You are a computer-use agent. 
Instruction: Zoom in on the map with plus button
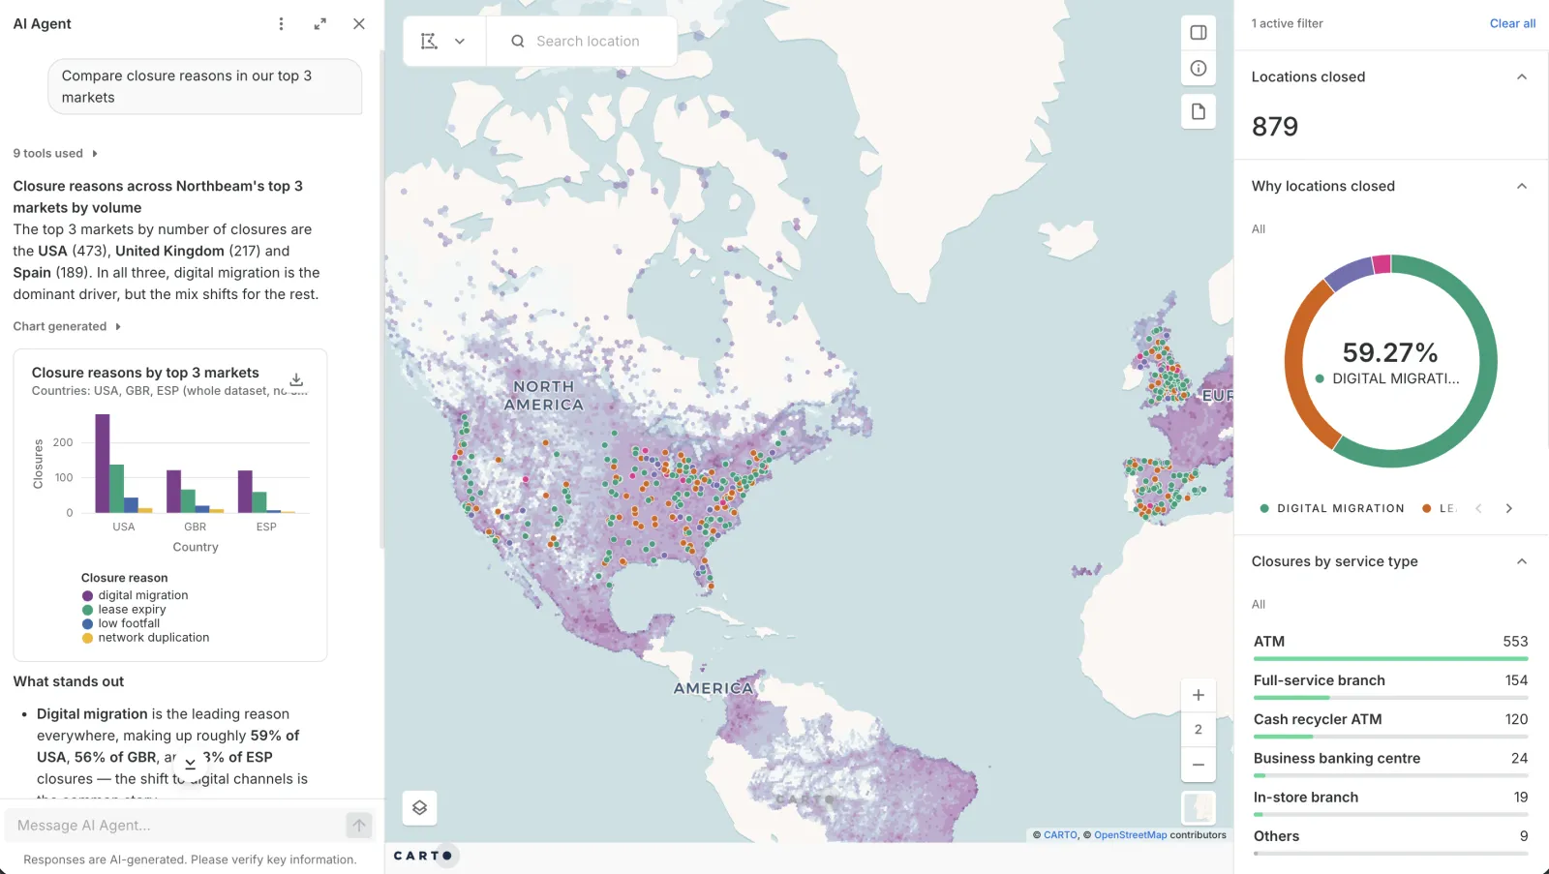1199,695
